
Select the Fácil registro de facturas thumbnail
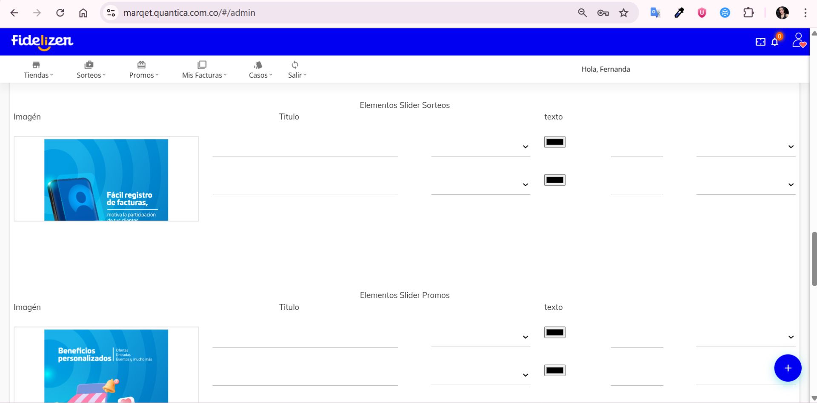(106, 179)
